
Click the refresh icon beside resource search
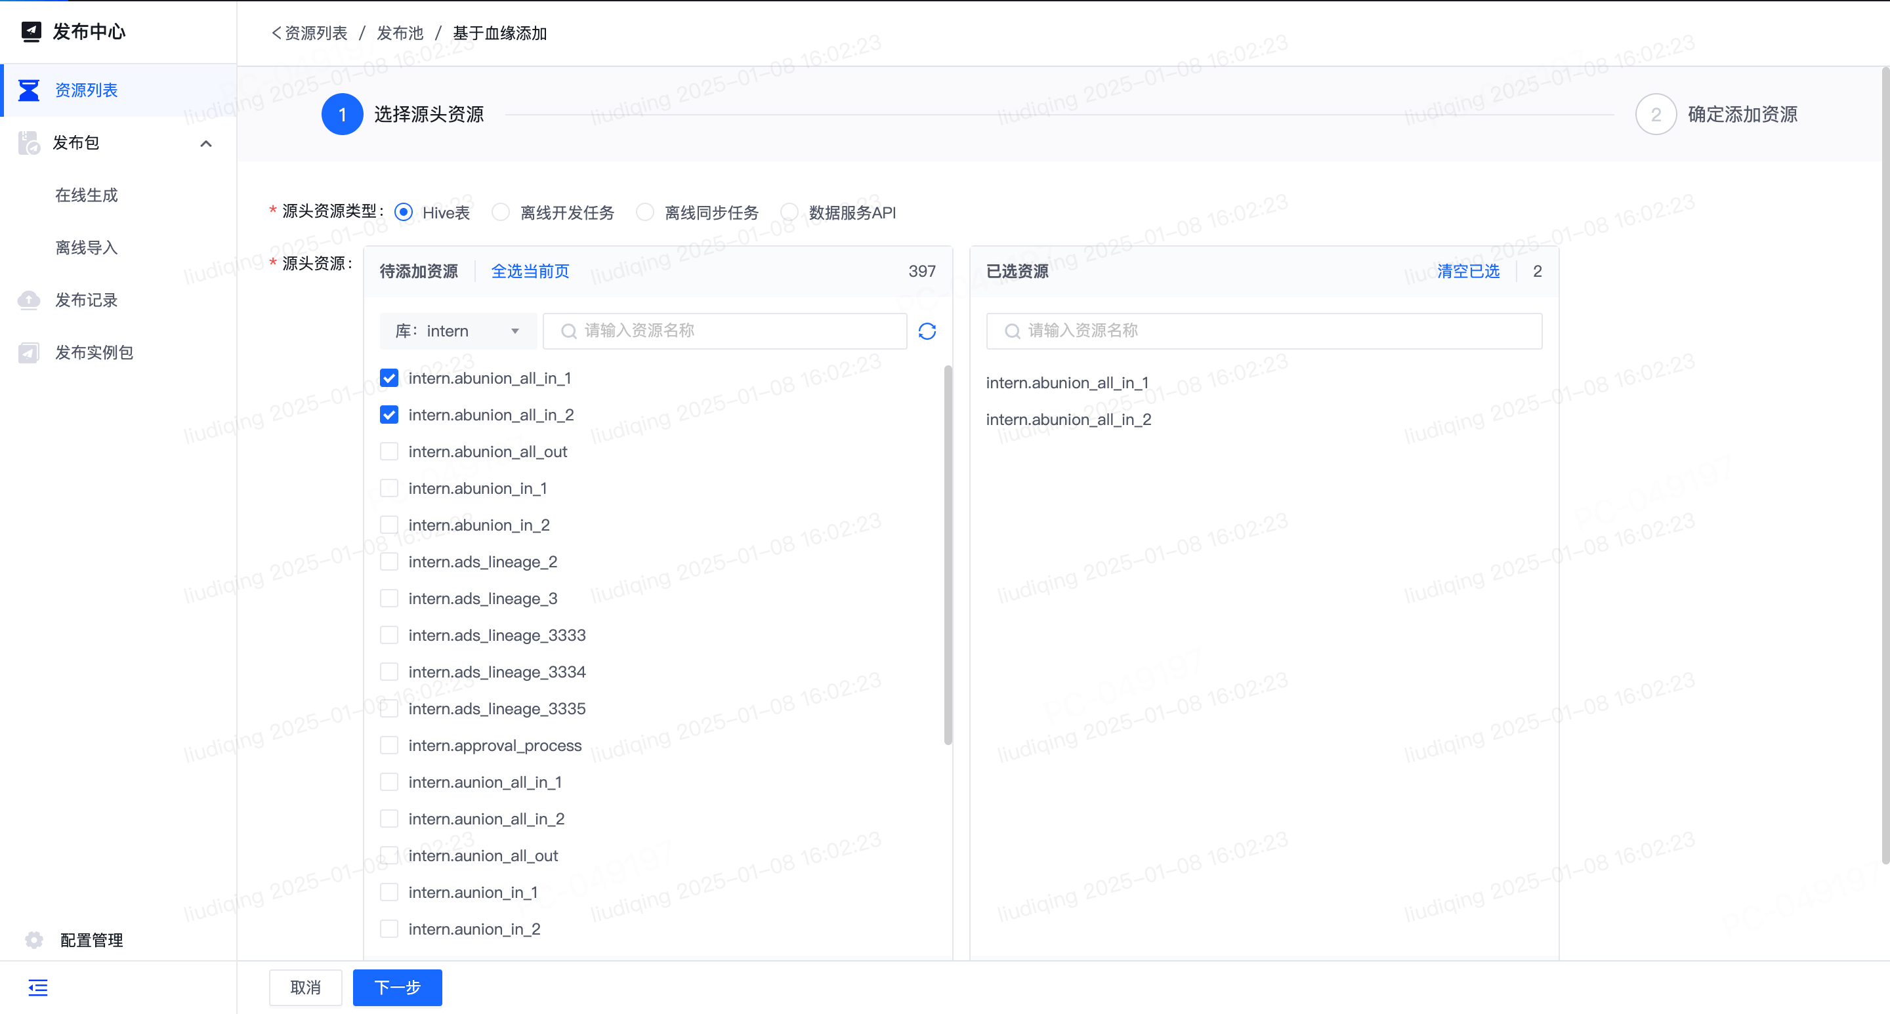(x=927, y=331)
